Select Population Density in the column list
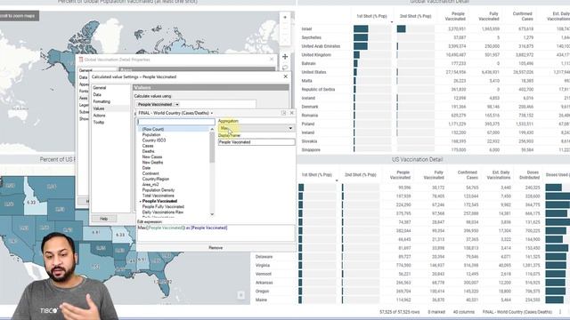This screenshot has height=320, width=570. click(159, 190)
